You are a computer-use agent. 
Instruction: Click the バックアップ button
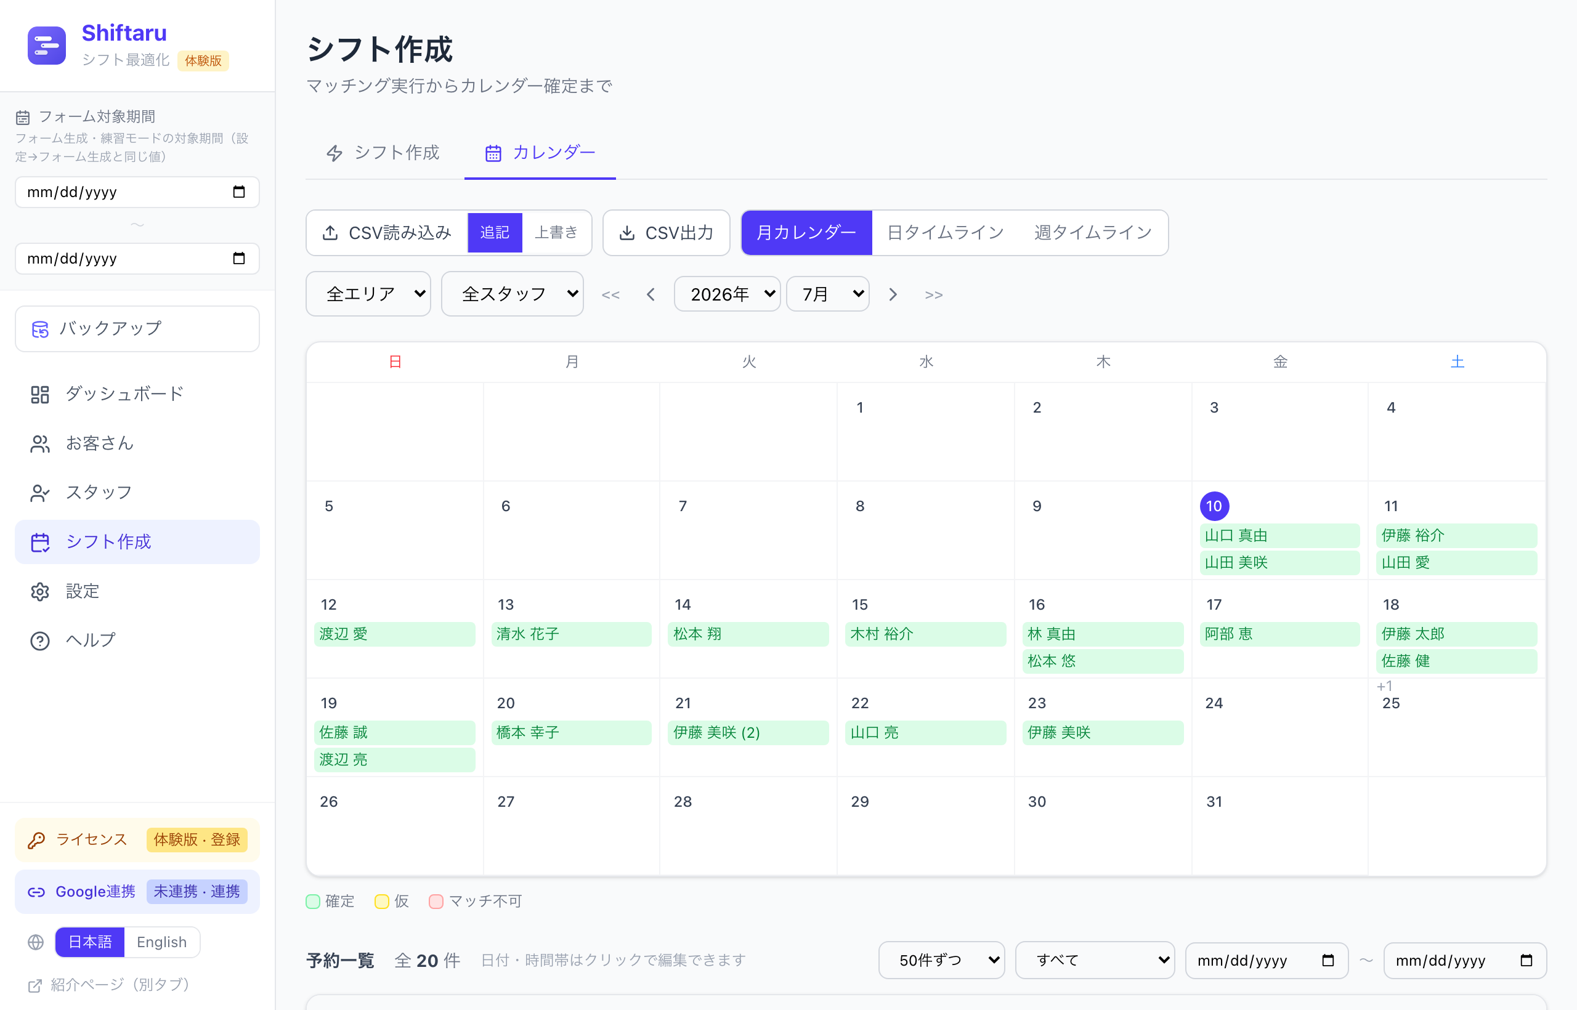[137, 329]
